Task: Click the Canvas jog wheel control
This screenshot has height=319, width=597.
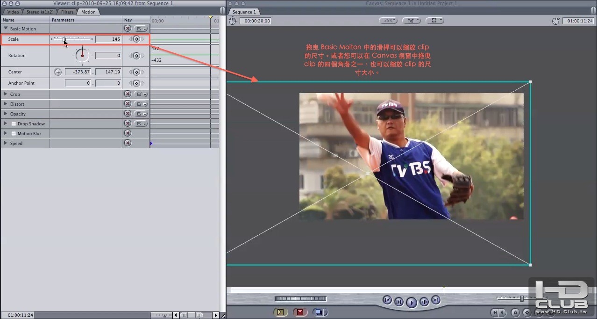Action: pos(301,298)
